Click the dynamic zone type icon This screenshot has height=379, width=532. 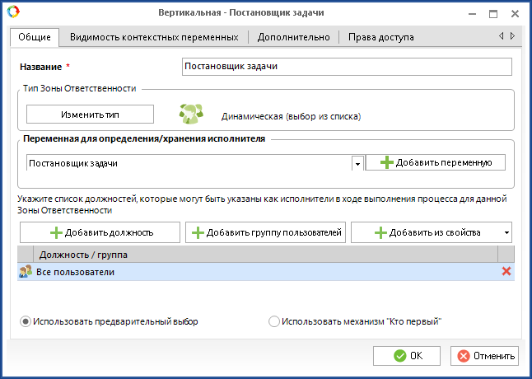pyautogui.click(x=192, y=115)
